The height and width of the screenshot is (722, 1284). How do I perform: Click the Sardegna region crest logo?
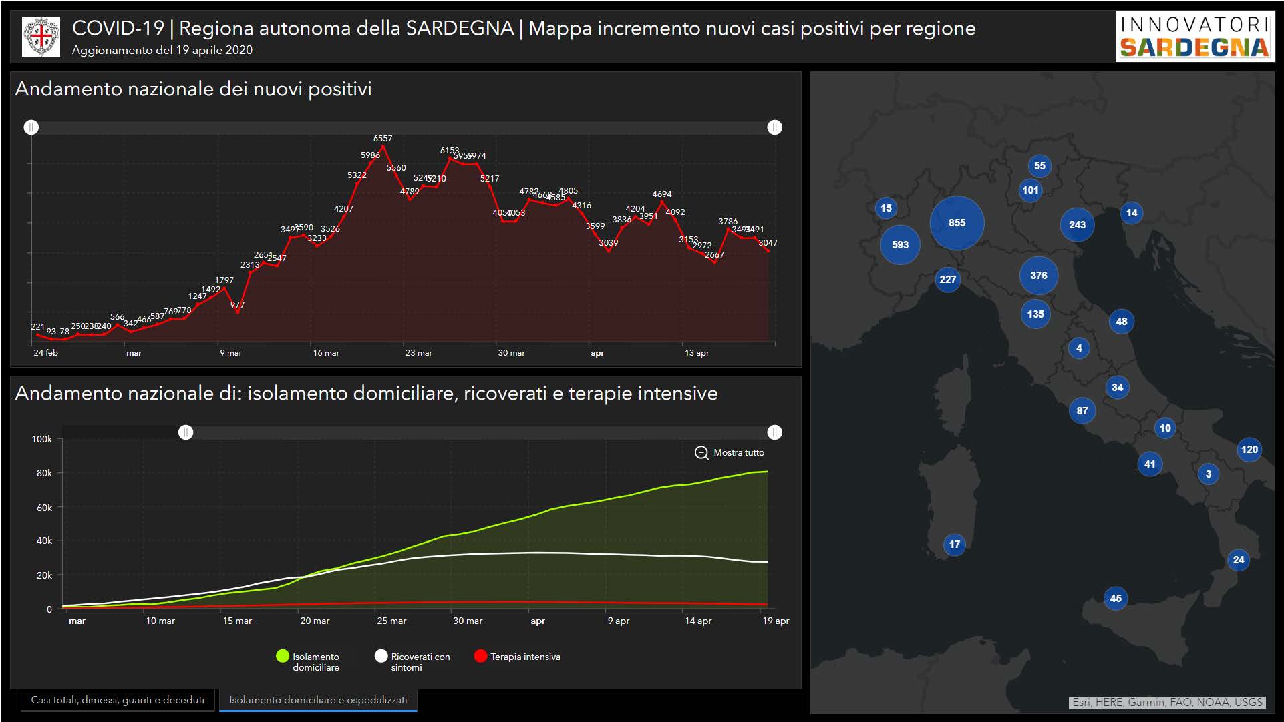pos(41,36)
